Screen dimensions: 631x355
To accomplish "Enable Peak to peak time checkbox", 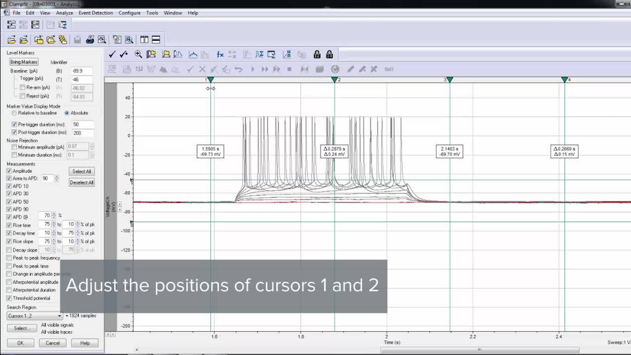I will [x=9, y=266].
